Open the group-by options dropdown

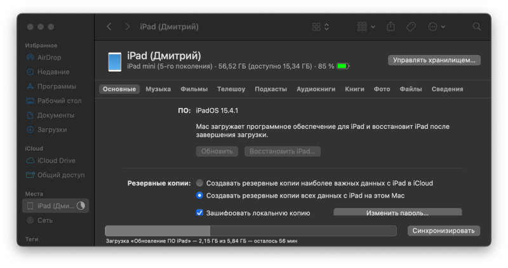coord(366,27)
